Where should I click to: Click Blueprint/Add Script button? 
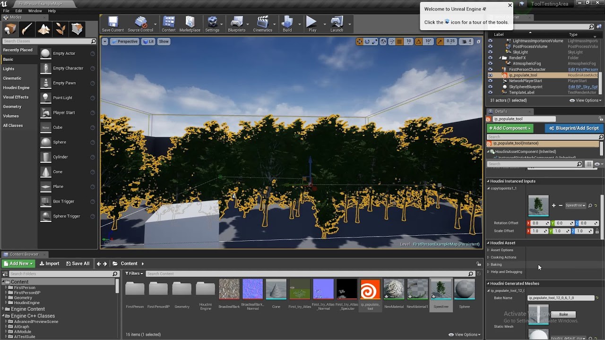pyautogui.click(x=574, y=128)
